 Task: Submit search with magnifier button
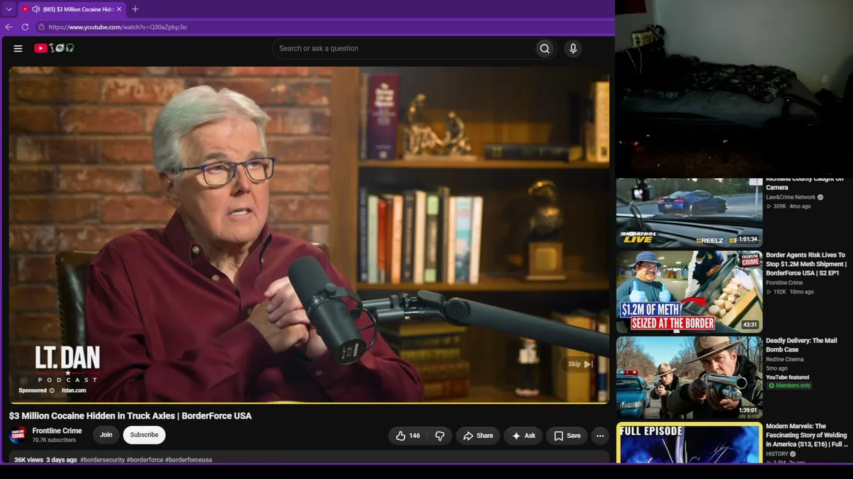[x=544, y=49]
